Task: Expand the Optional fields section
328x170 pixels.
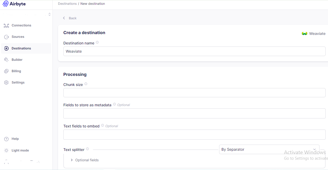Action: pos(85,160)
